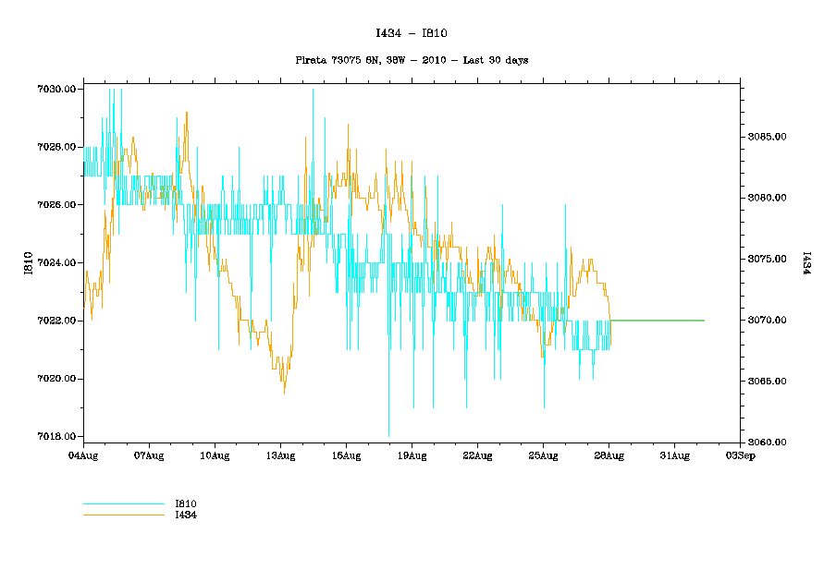Viewport: 824px width, 582px height.
Task: Click the orange I434 legend line
Action: tap(123, 515)
